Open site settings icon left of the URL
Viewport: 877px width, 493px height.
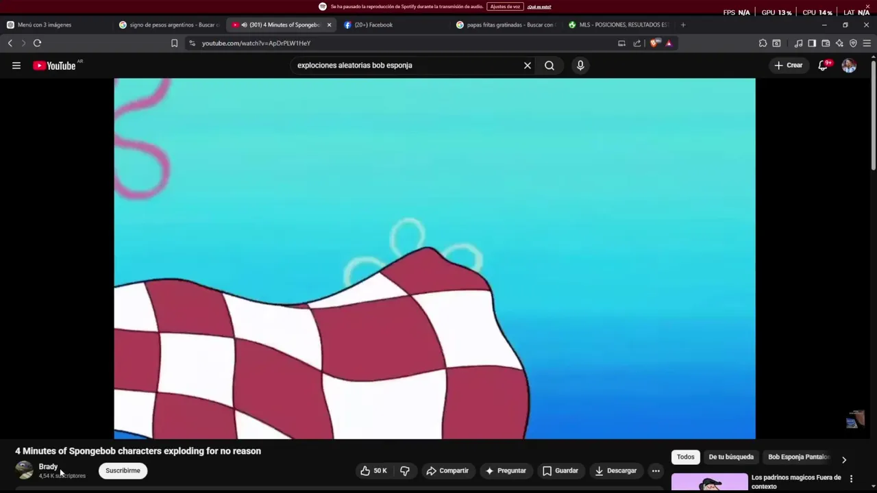point(193,43)
